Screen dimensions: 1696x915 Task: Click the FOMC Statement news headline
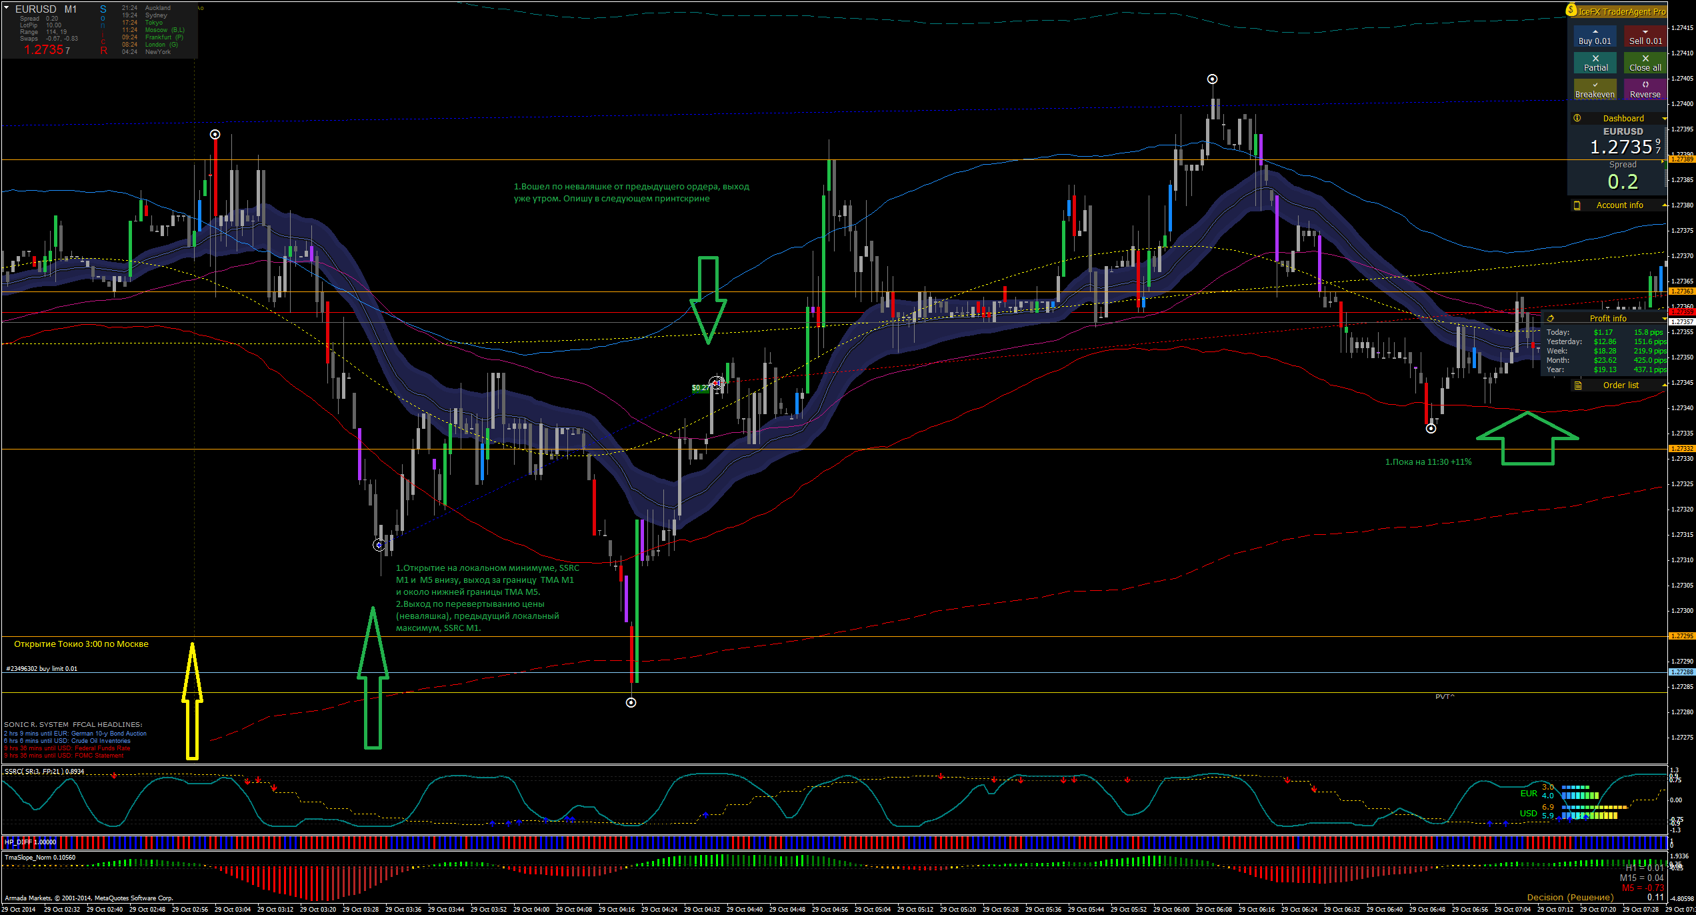coord(64,756)
